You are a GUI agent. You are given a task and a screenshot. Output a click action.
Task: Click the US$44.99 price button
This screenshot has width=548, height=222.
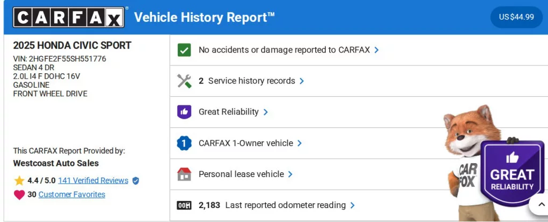pos(516,17)
